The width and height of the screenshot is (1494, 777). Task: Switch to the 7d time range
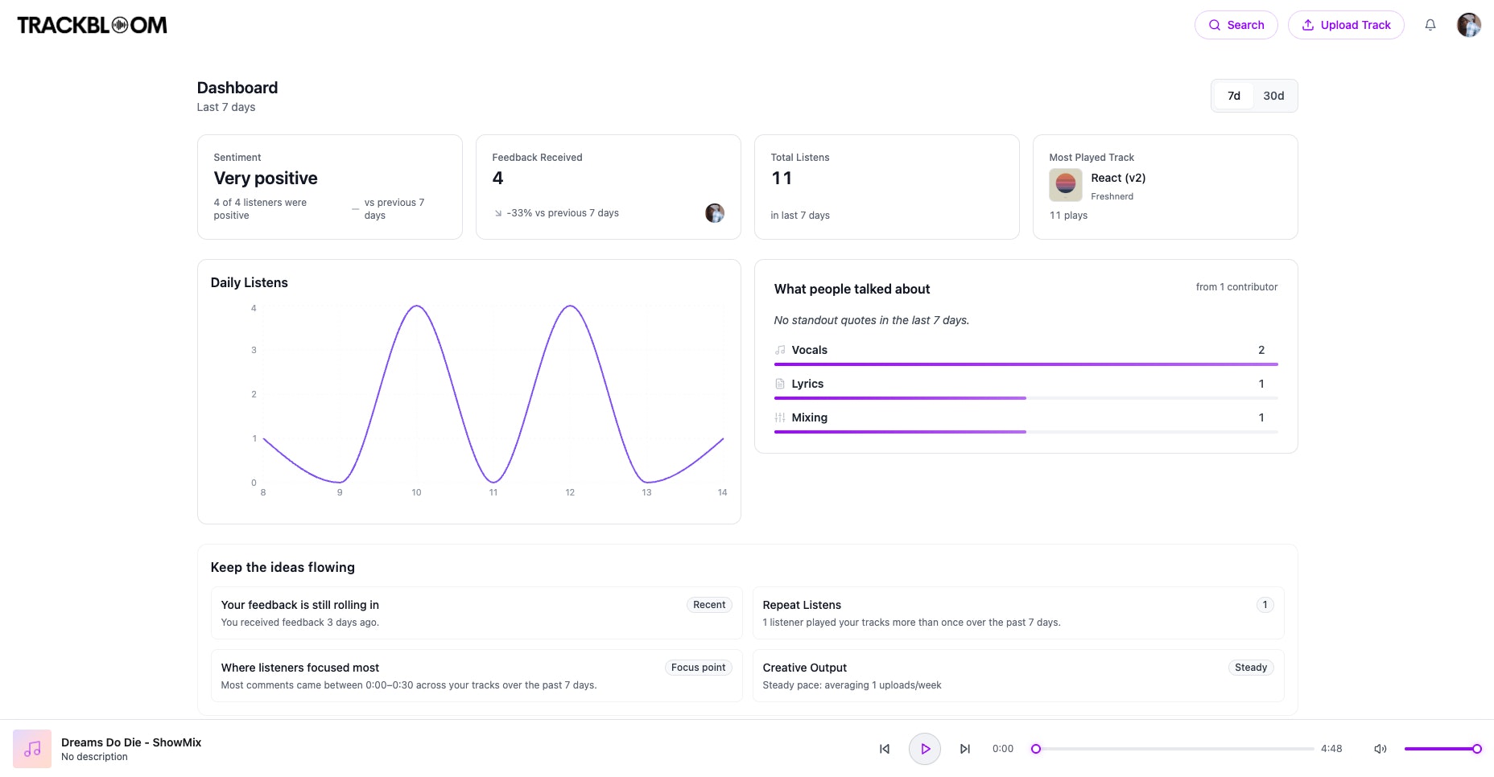click(x=1233, y=96)
